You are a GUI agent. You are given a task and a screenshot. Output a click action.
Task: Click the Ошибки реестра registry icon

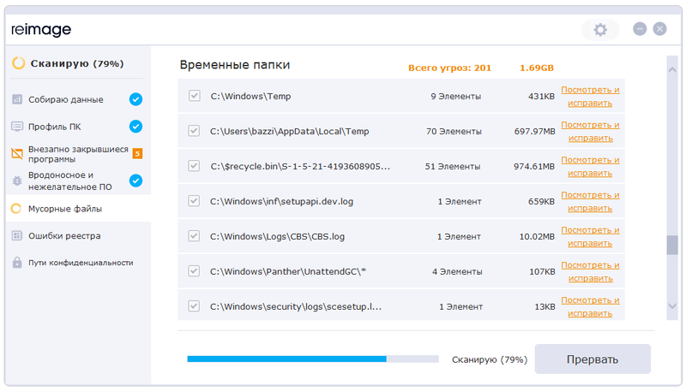(17, 235)
